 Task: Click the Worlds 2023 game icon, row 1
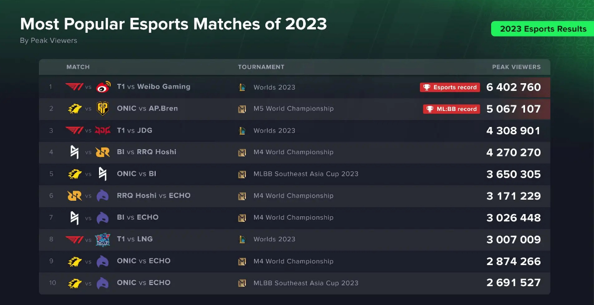point(242,87)
